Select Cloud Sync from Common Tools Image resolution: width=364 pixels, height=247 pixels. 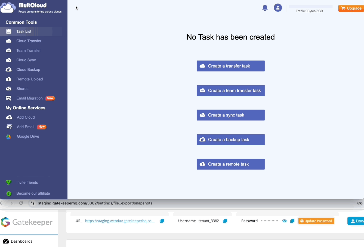(26, 60)
